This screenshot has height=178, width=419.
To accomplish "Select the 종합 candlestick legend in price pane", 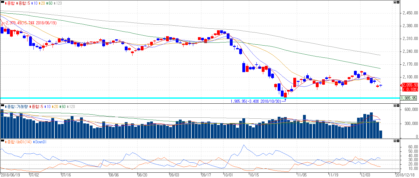I will pos(10,3).
